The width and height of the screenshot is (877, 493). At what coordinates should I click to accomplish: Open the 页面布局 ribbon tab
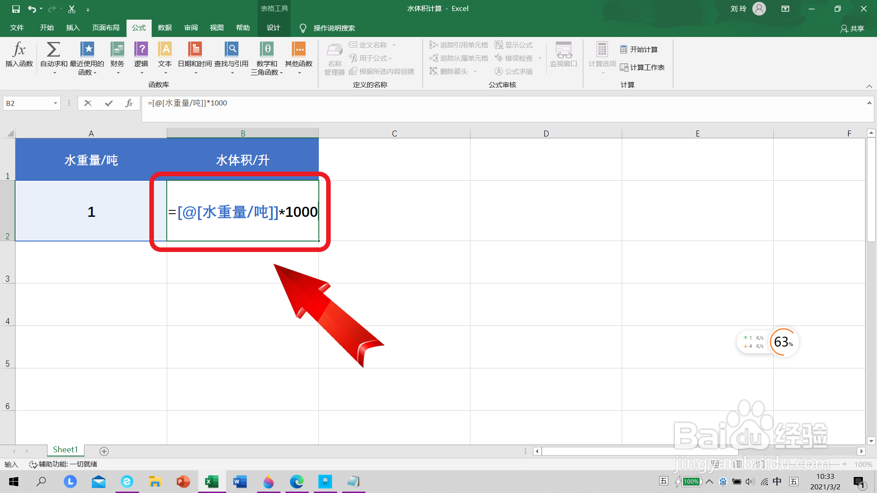[x=106, y=28]
